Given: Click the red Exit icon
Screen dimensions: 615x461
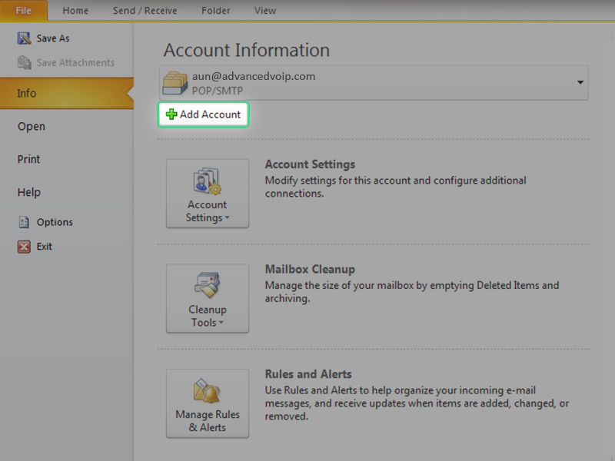Looking at the screenshot, I should coord(24,247).
